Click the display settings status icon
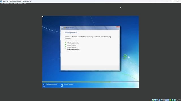 166,100
